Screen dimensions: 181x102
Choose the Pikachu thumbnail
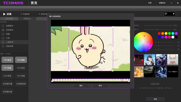click(139, 72)
